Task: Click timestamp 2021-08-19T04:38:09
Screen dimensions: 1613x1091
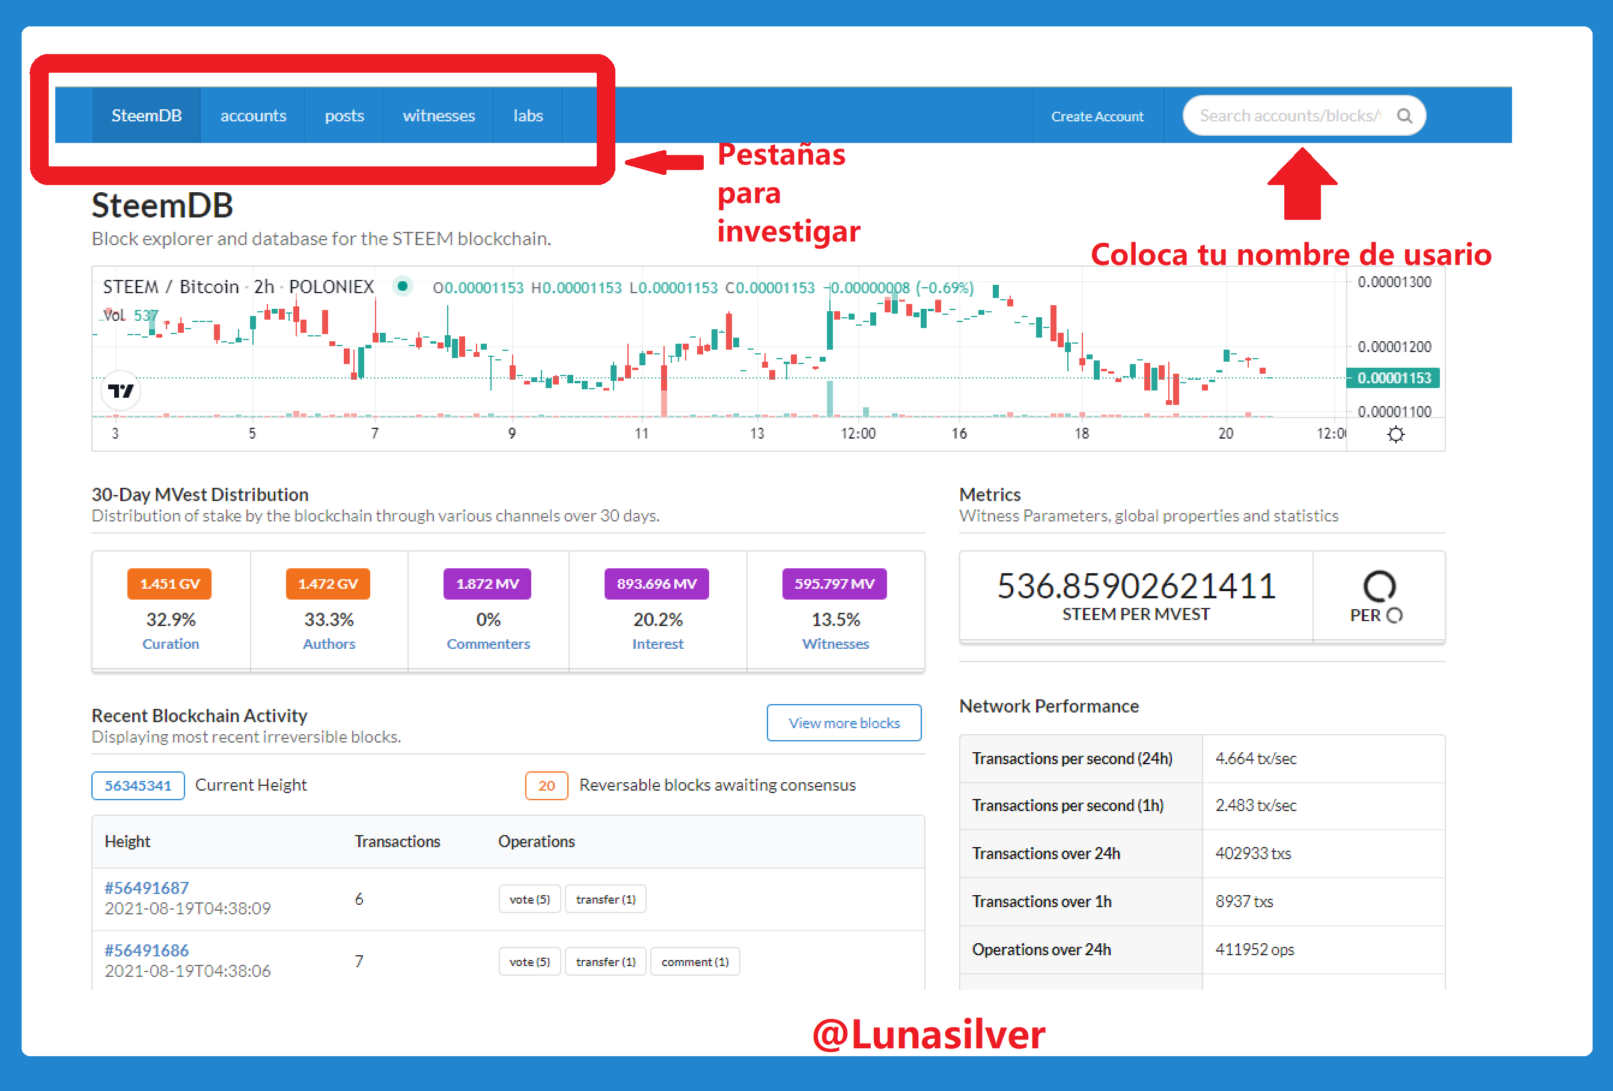Action: tap(188, 908)
